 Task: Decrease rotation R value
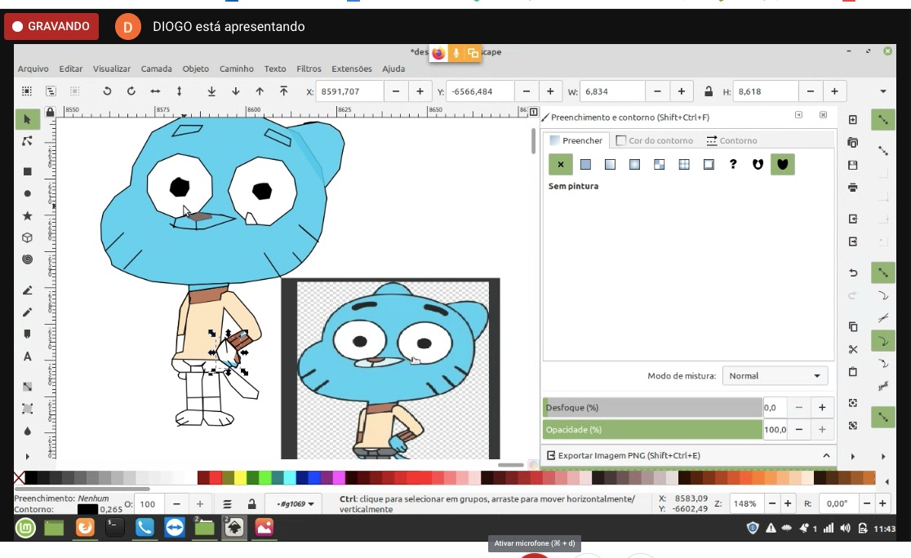click(866, 503)
